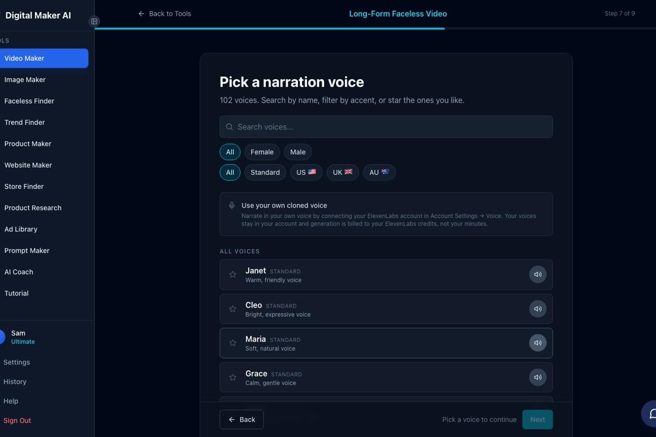Filter voices by UK accent
Image resolution: width=656 pixels, height=437 pixels.
(343, 172)
